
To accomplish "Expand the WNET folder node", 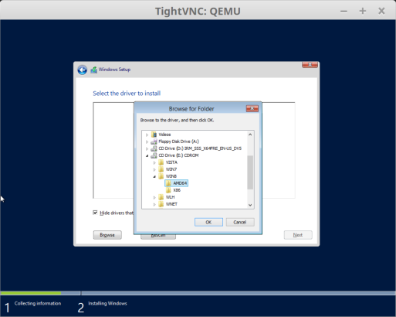I will click(154, 204).
